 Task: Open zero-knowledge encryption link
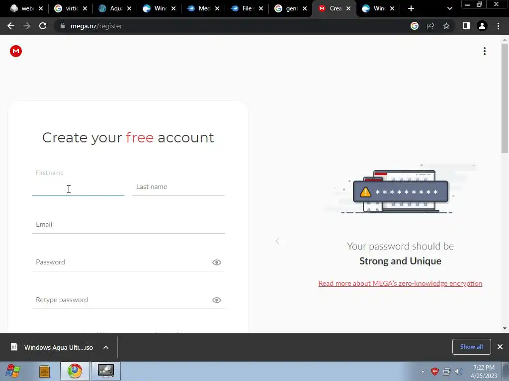[x=400, y=283]
